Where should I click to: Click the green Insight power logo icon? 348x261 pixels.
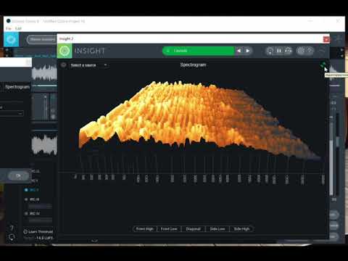[65, 51]
